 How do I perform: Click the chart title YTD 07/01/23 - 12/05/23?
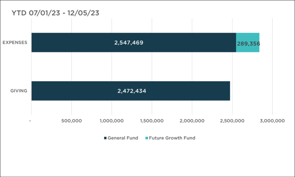point(55,13)
